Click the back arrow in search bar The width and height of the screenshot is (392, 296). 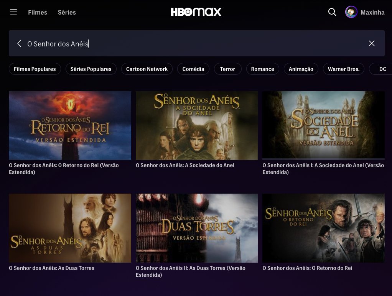tap(19, 43)
